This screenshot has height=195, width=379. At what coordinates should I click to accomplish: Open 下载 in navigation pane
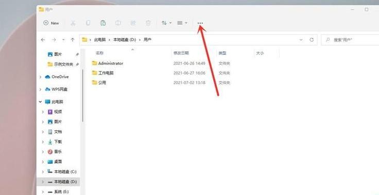(x=58, y=142)
